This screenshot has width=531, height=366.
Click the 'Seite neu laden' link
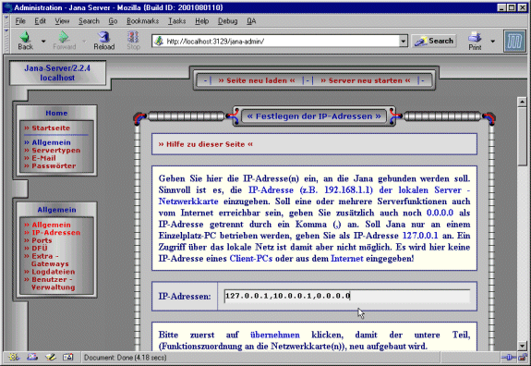coord(257,80)
